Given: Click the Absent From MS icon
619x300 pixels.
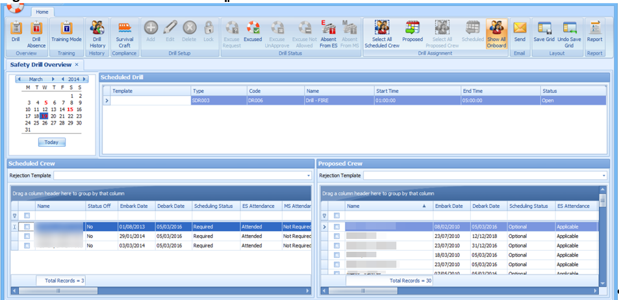Looking at the screenshot, I should [x=349, y=34].
